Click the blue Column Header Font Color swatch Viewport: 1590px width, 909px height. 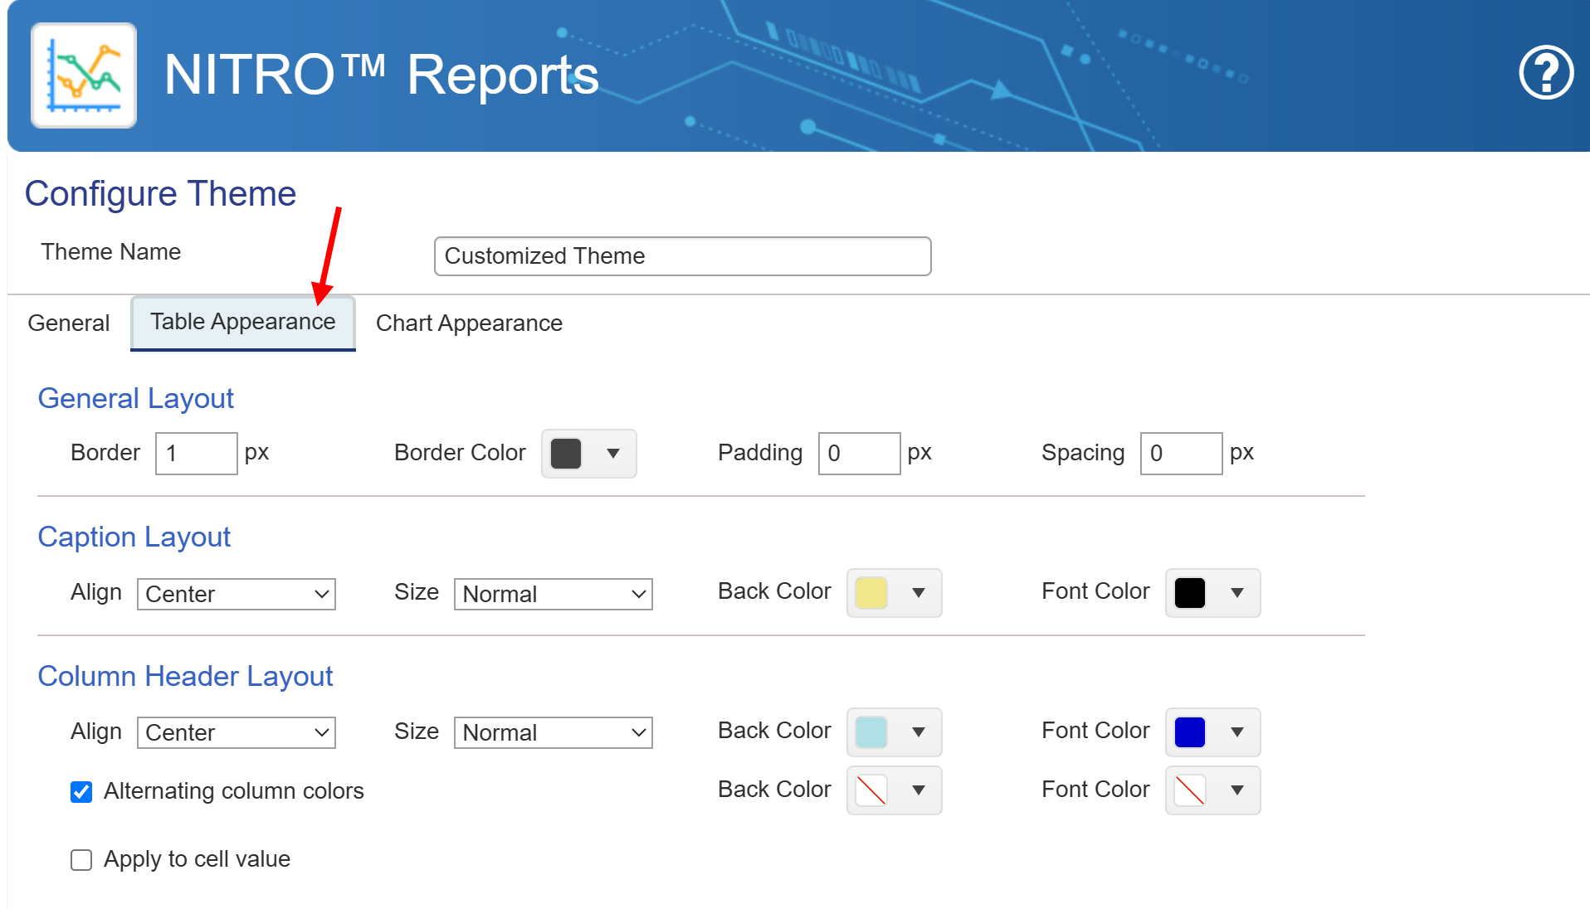pyautogui.click(x=1189, y=732)
